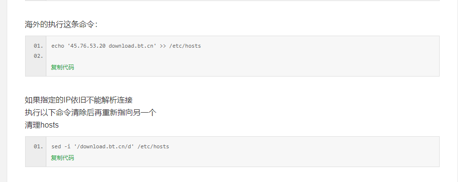Click the word echo in first code block

pyautogui.click(x=58, y=46)
